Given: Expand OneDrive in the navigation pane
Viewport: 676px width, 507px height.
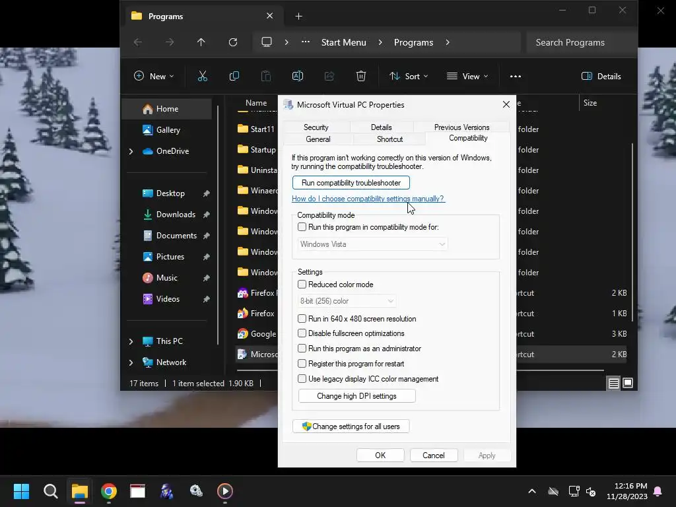Looking at the screenshot, I should (131, 151).
